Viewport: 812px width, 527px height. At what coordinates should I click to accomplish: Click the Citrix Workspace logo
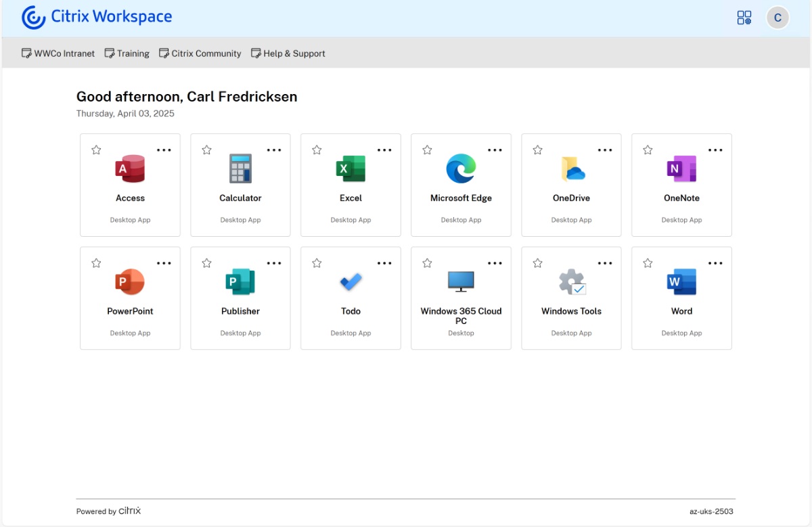(x=97, y=17)
